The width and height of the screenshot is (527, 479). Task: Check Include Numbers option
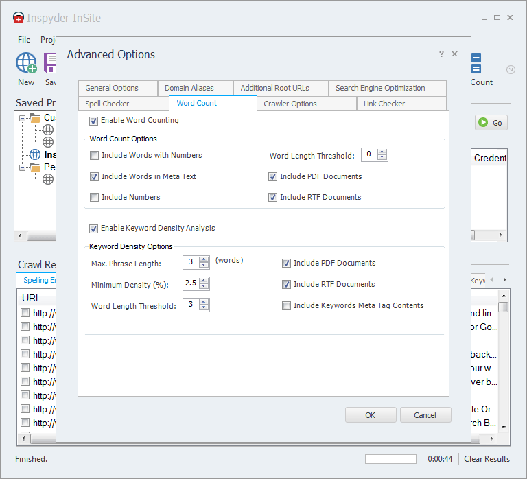coord(95,197)
